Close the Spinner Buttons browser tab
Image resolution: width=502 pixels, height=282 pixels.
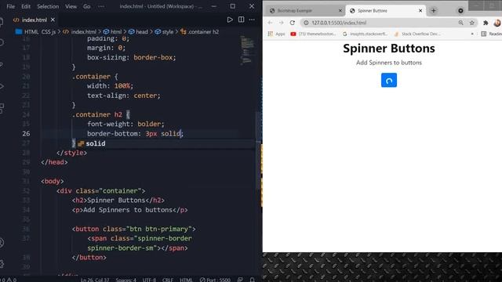(420, 11)
